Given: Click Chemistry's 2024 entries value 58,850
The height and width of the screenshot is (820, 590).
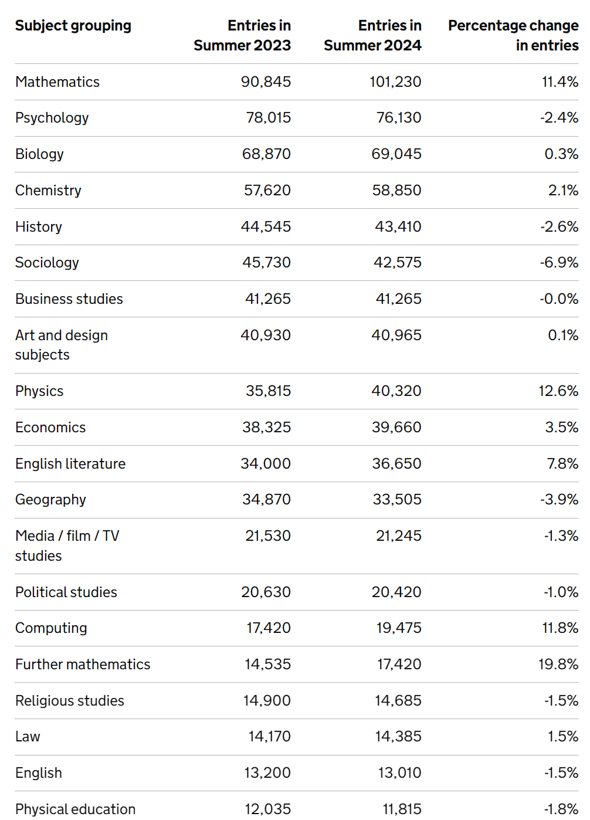Looking at the screenshot, I should tap(397, 191).
